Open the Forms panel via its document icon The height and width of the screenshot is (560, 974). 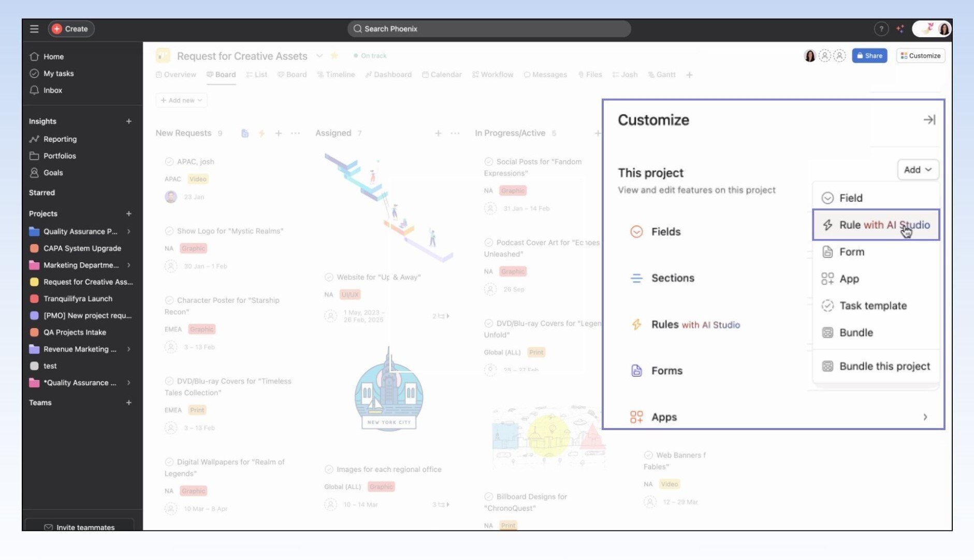(x=636, y=370)
